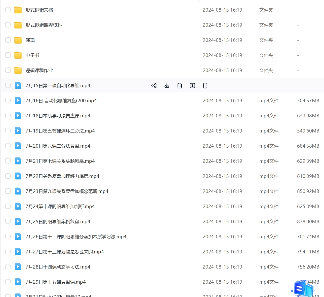Open the 形式逻辑课程资料 folder name
324x297 pixels.
tap(44, 25)
